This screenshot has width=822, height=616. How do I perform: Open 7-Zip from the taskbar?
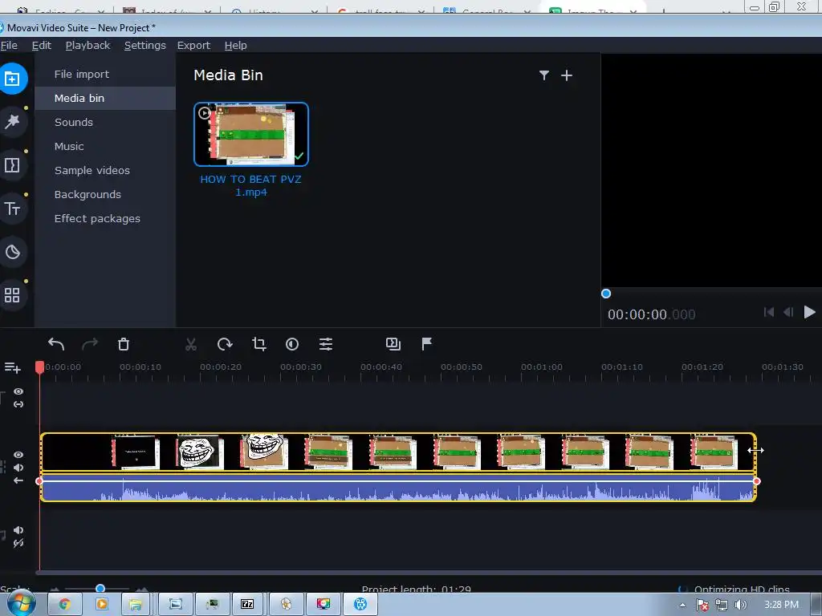pos(247,604)
